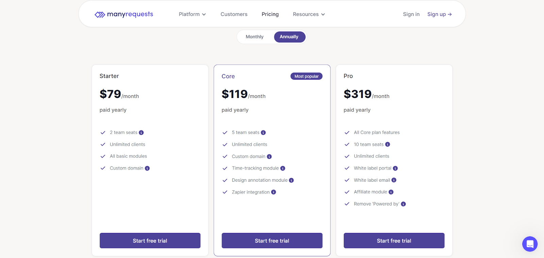Open the Resources dropdown
Screen dimensions: 544x258
(308, 14)
